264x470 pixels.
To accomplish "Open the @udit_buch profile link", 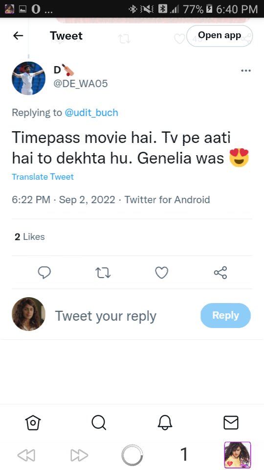I will (x=91, y=113).
